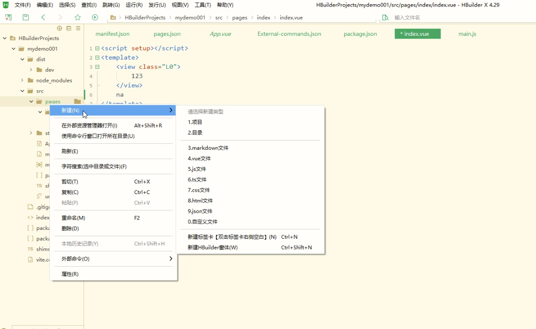Create new 1.项目

pos(251,122)
